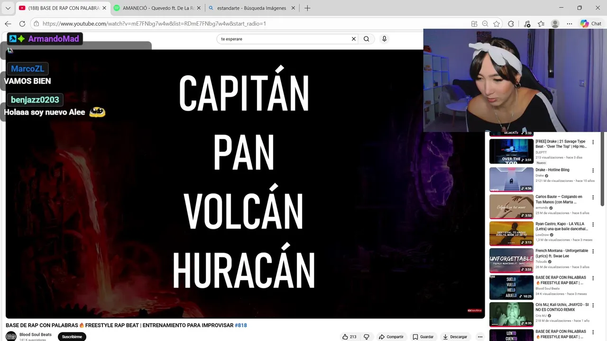This screenshot has width=607, height=341.
Task: Click the LowDrow channel name
Action: click(x=543, y=234)
